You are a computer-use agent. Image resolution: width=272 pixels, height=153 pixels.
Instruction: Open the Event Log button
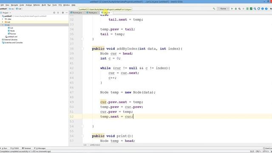[x=267, y=148]
